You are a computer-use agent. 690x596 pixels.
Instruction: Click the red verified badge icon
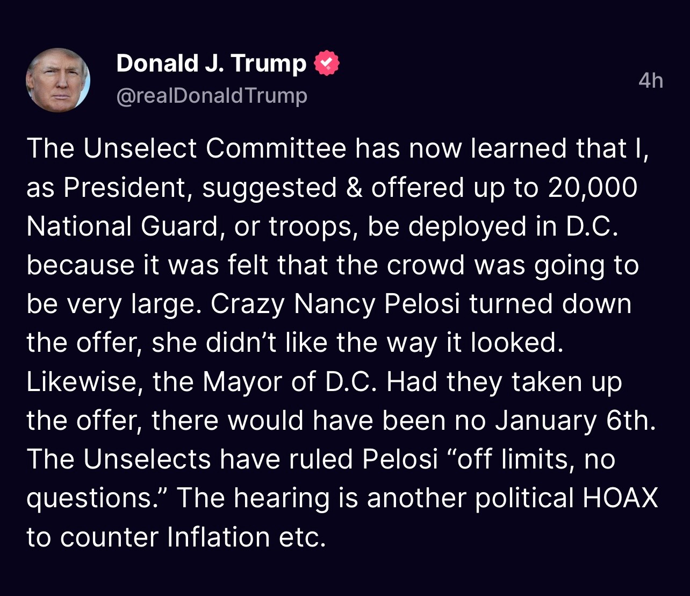(326, 63)
